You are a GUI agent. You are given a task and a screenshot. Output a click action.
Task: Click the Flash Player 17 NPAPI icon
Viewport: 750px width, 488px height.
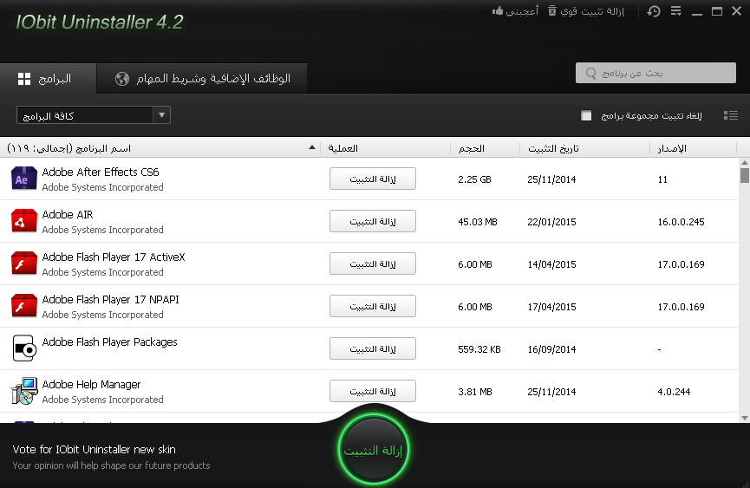24,306
